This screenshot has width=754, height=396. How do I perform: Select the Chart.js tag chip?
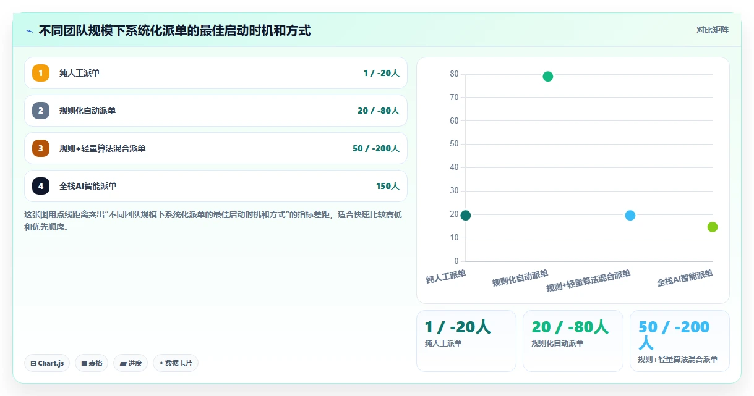[x=47, y=363]
